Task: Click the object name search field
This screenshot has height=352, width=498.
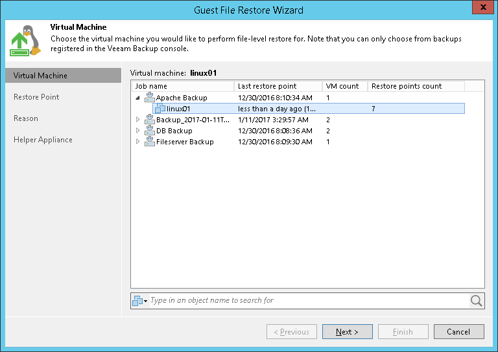Action: click(x=309, y=301)
